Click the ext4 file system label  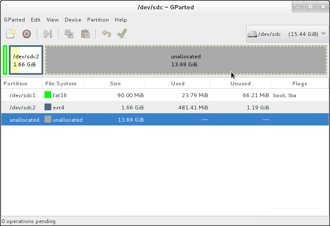click(59, 107)
